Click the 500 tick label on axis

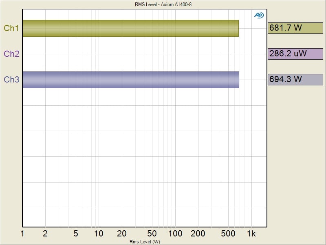(x=229, y=234)
